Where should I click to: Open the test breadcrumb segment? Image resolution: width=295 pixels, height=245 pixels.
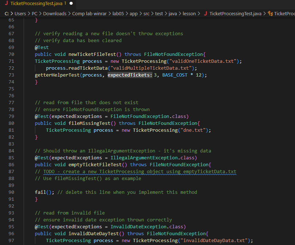pos(159,14)
